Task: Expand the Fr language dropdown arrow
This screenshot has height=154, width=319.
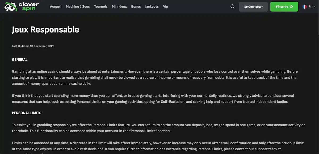Action: 315,7
